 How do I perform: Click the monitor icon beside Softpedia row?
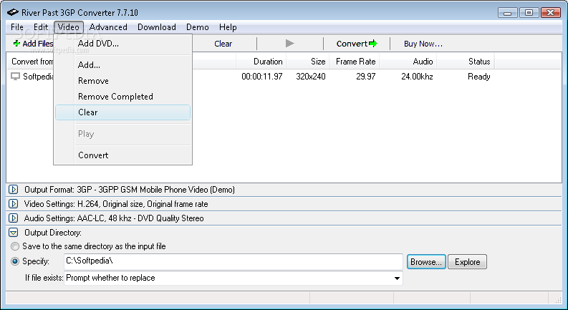coord(15,77)
